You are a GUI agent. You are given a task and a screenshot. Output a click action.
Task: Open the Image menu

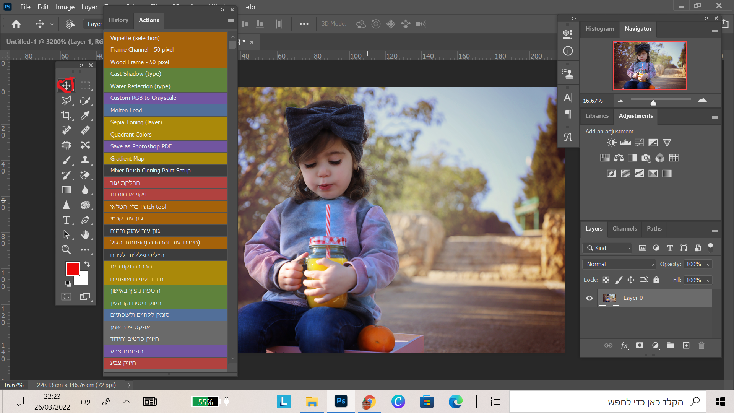65,7
